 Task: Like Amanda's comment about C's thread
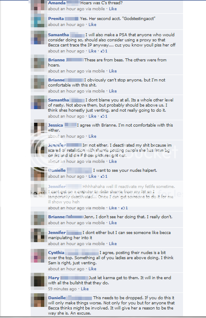click(113, 9)
